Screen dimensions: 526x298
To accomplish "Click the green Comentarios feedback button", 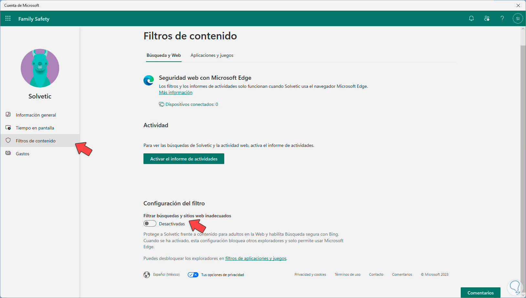I will [480, 293].
